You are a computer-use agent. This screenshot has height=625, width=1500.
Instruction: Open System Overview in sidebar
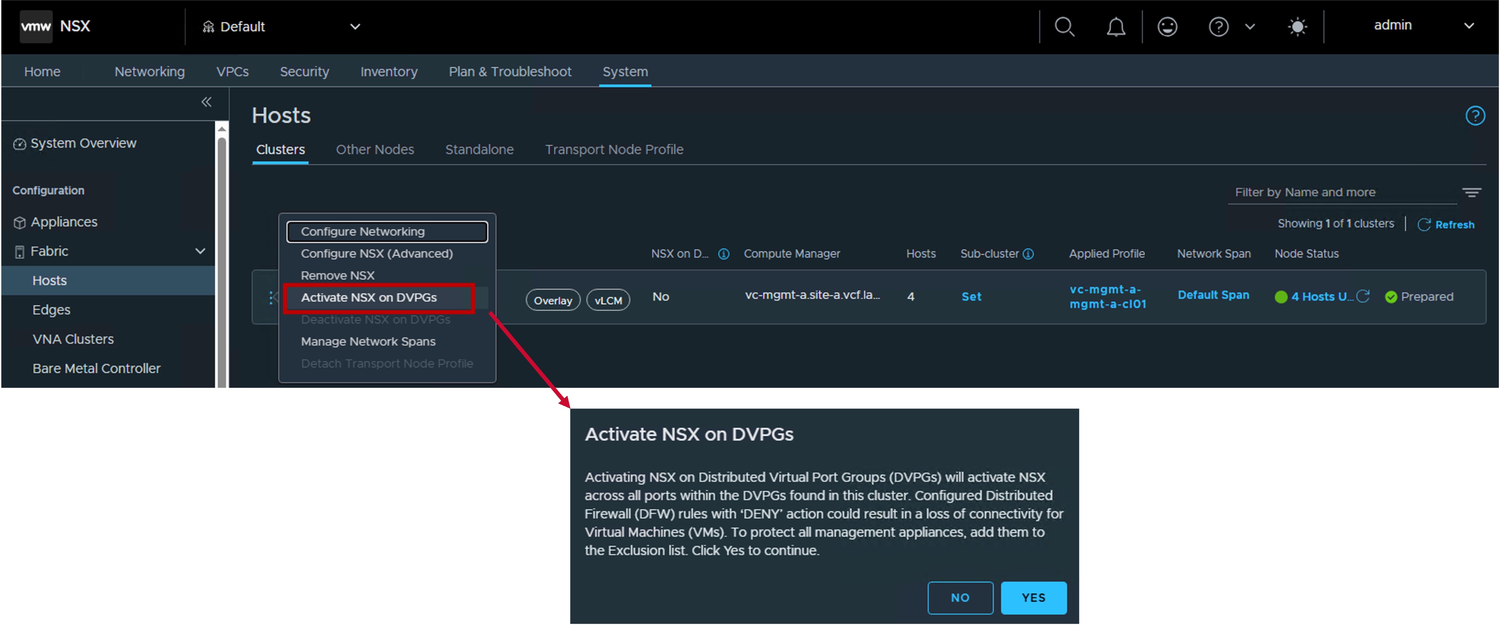pyautogui.click(x=83, y=143)
